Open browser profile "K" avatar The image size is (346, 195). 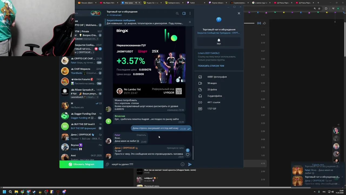coord(338,8)
